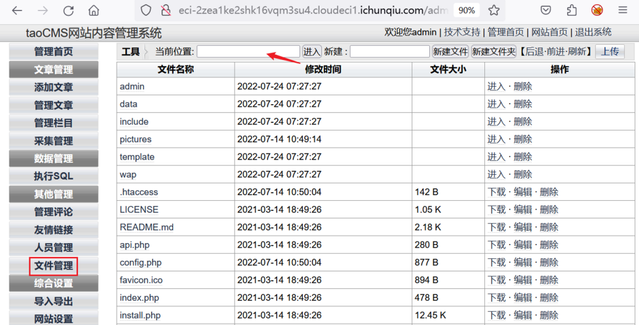
Task: Select 导入导出 in the sidebar
Action: point(54,301)
